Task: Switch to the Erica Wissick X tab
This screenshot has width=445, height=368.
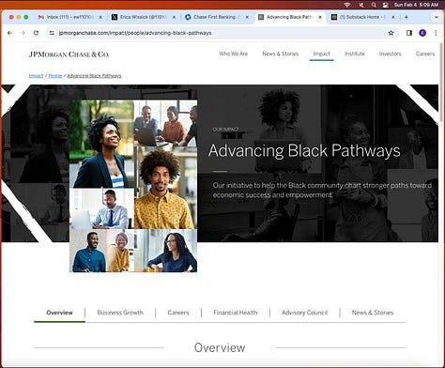Action: [x=144, y=17]
